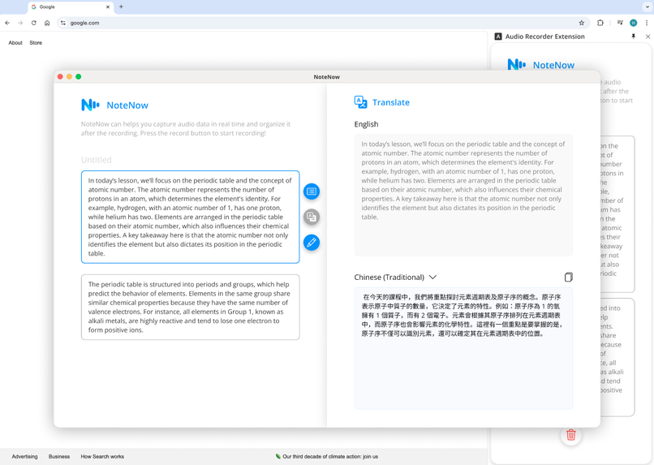Click the English source text box

coord(463,195)
